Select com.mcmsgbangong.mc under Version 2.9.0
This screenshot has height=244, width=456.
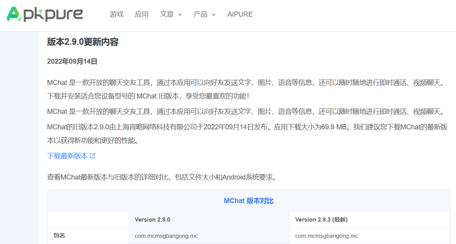pos(166,236)
